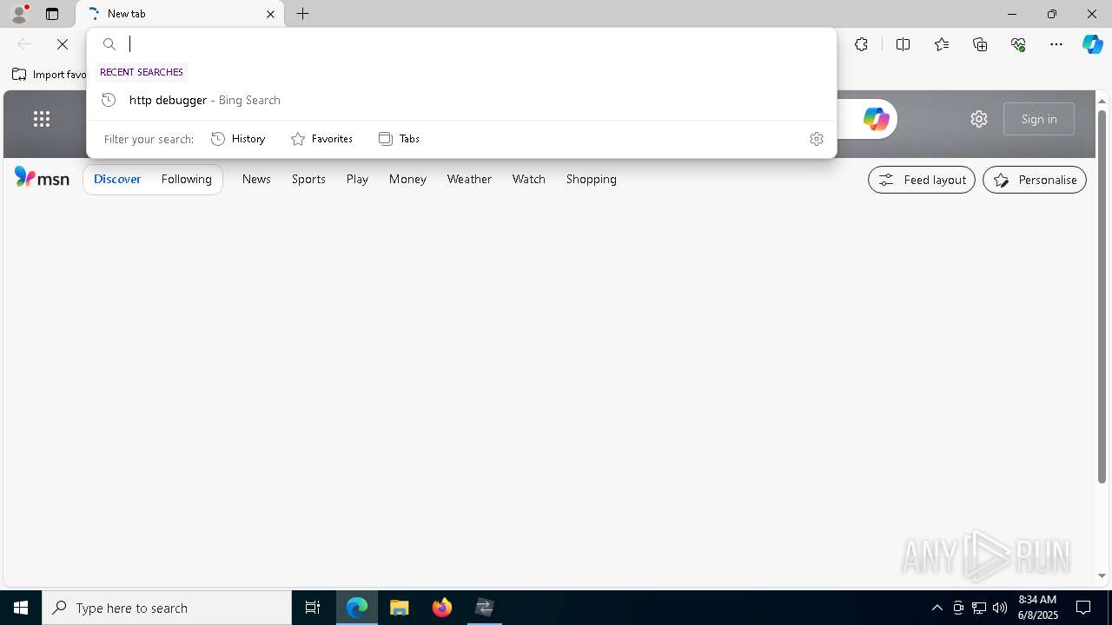Click the Feed layout button
1112x625 pixels.
(x=922, y=180)
